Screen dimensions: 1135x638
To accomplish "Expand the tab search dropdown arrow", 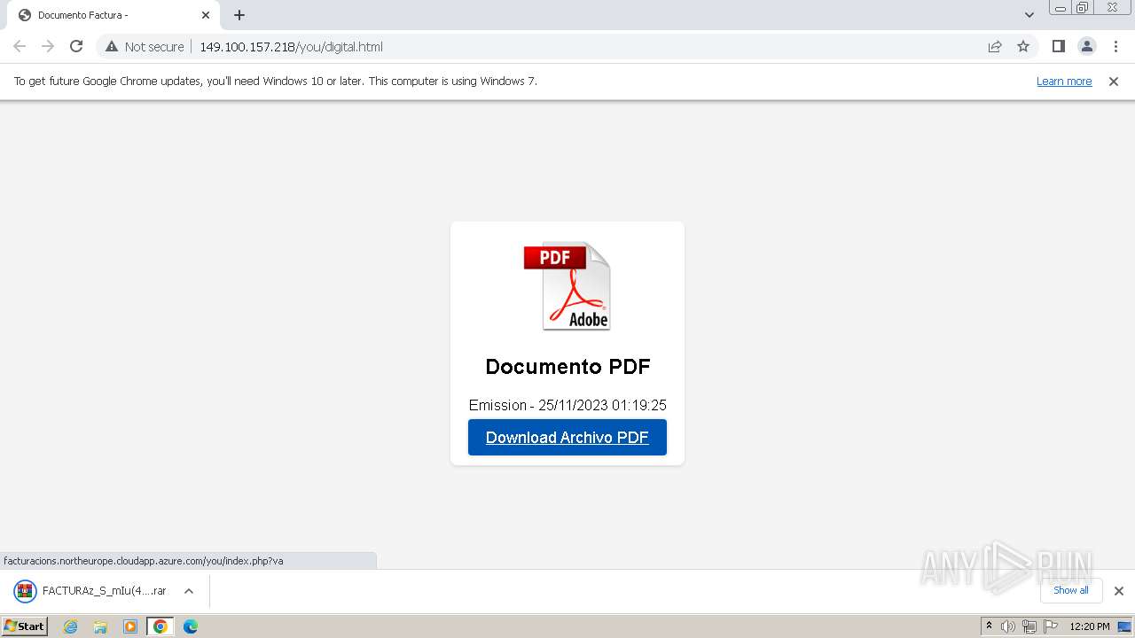I will pyautogui.click(x=1029, y=15).
